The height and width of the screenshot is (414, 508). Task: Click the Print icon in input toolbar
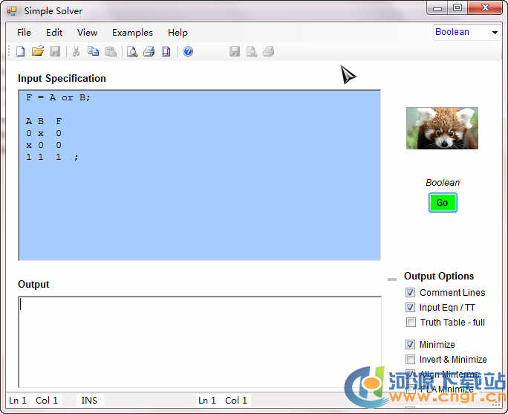[x=149, y=51]
